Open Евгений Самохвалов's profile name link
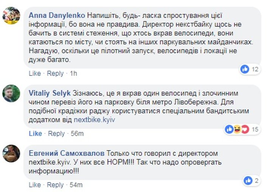 [x=67, y=154]
